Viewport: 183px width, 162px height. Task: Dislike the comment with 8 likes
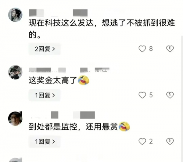tap(170, 49)
